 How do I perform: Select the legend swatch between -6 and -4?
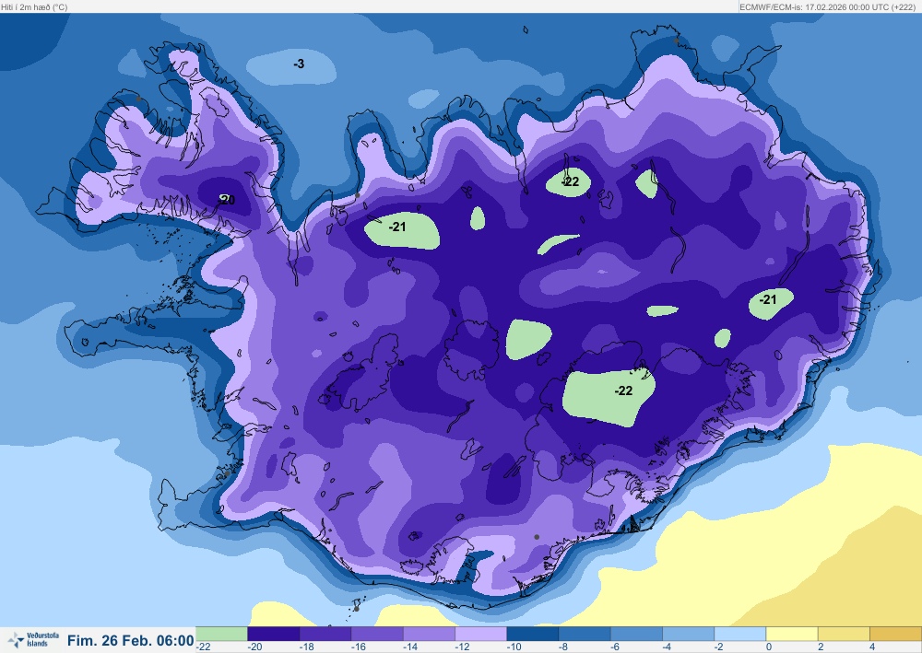(636, 634)
